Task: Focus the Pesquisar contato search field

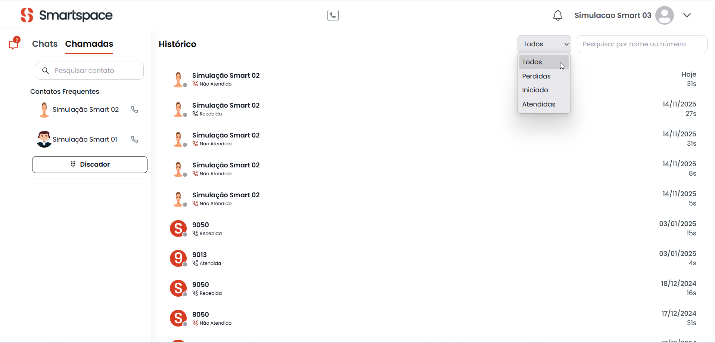Action: coord(93,71)
